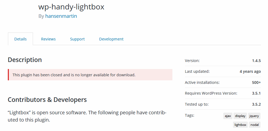Open the Development tab
This screenshot has height=131, width=268.
tap(111, 39)
